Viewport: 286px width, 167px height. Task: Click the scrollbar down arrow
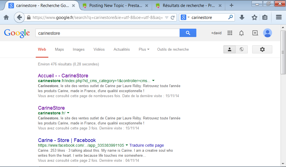tap(283, 164)
